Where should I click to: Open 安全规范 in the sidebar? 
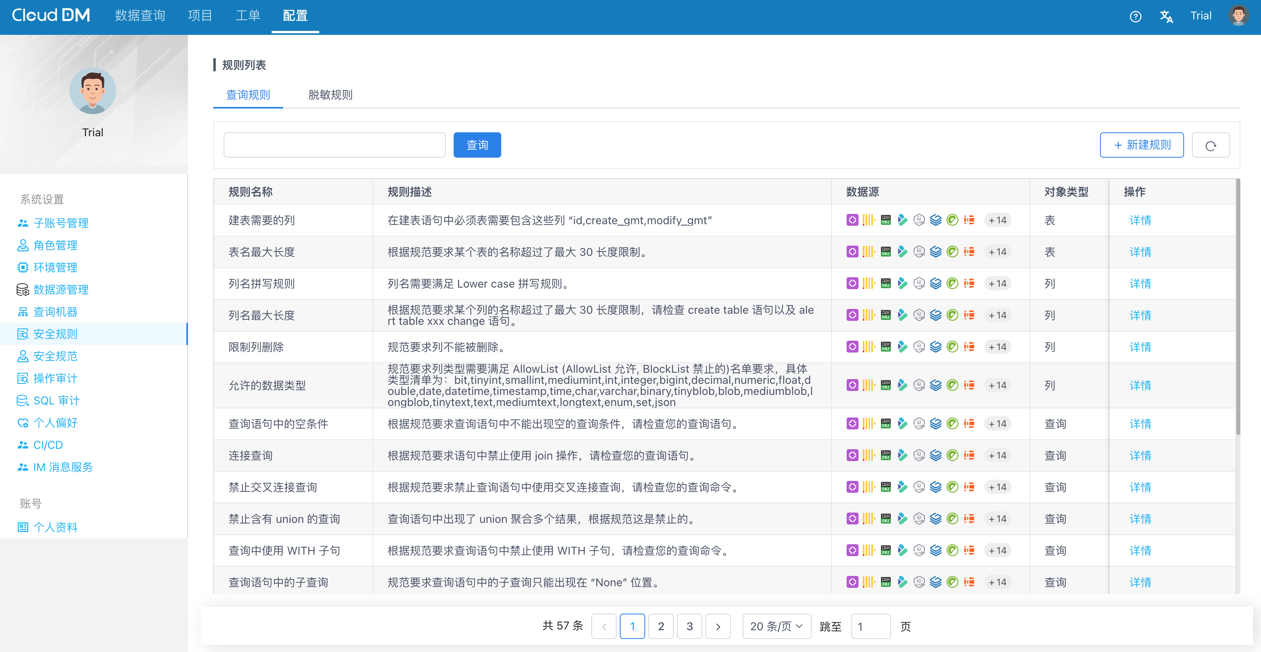55,356
